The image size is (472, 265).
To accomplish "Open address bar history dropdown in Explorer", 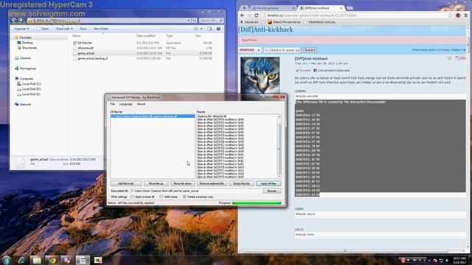I will (189, 21).
